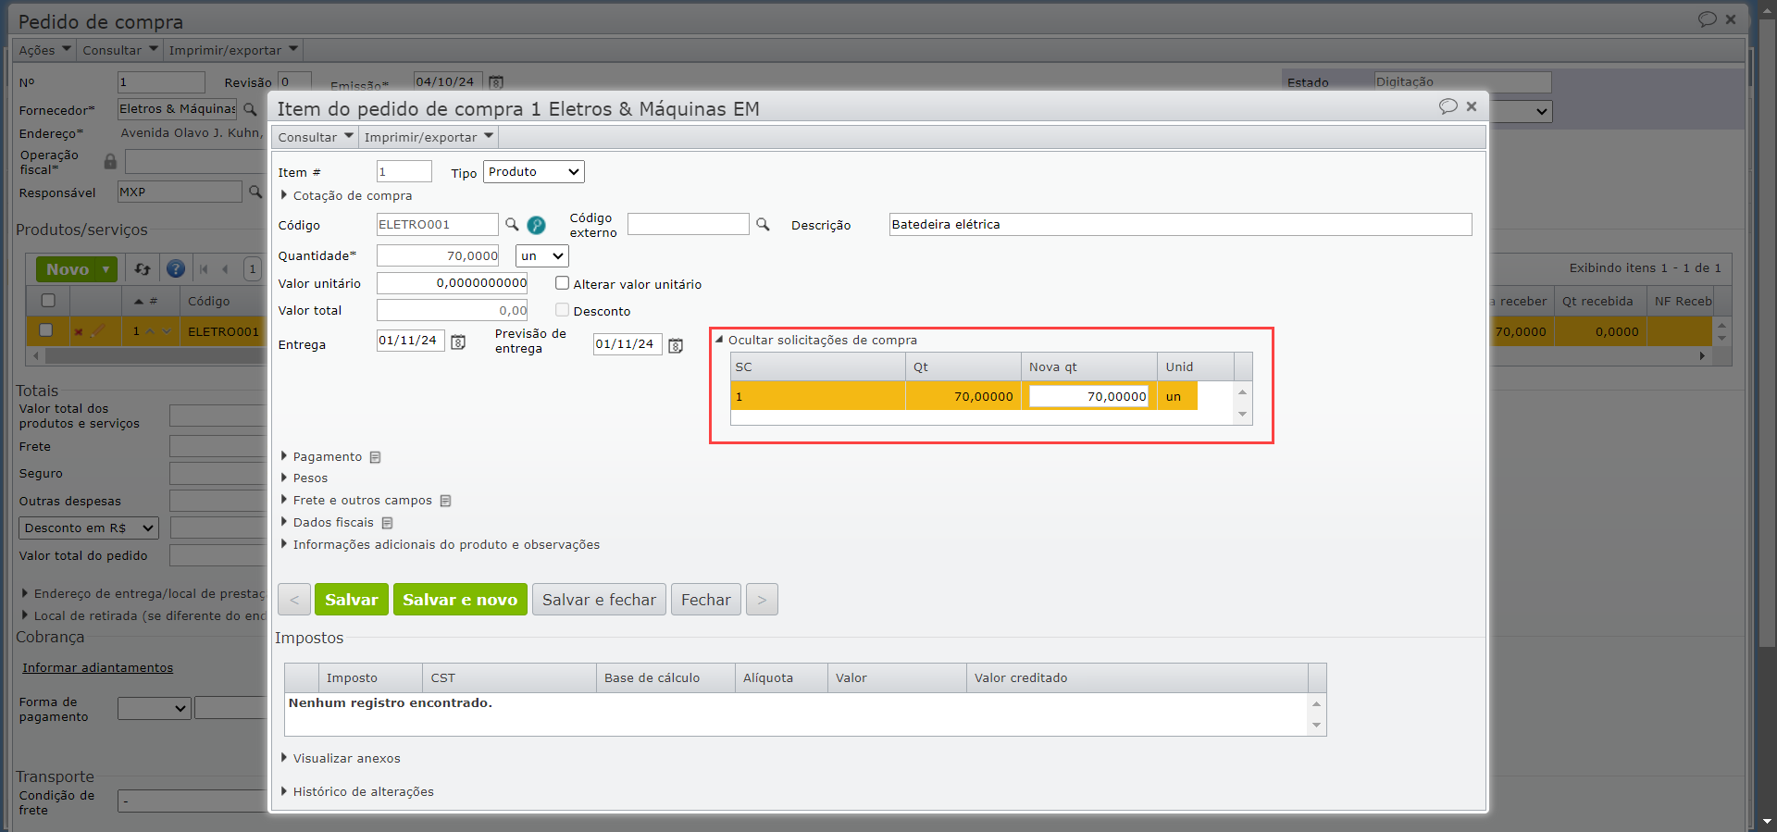Click the lock icon by Operação fiscal
The height and width of the screenshot is (832, 1777).
click(x=110, y=162)
